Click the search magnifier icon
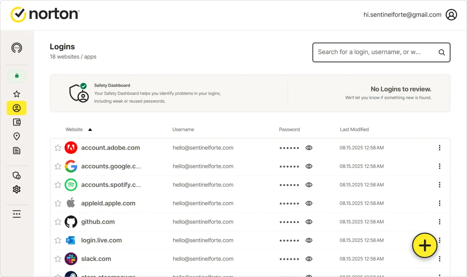Viewport: 467px width, 277px height. coord(441,52)
